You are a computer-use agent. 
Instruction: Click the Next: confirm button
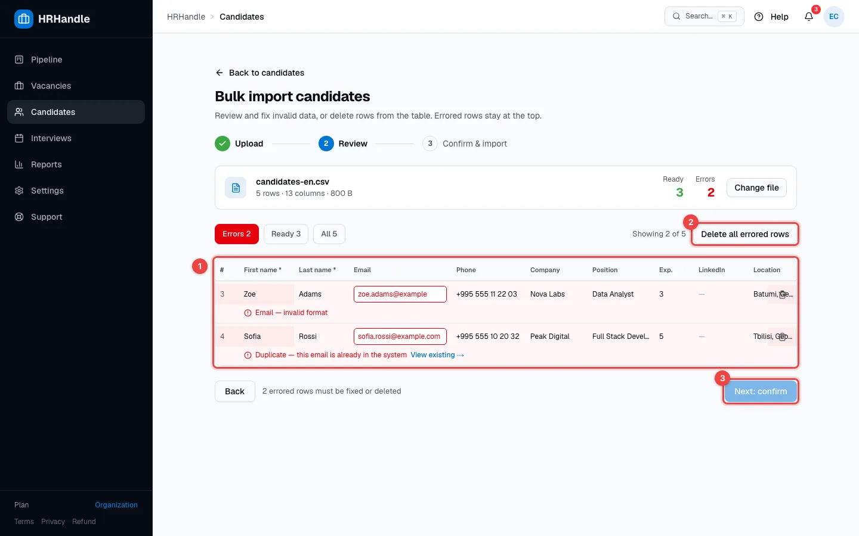point(761,391)
